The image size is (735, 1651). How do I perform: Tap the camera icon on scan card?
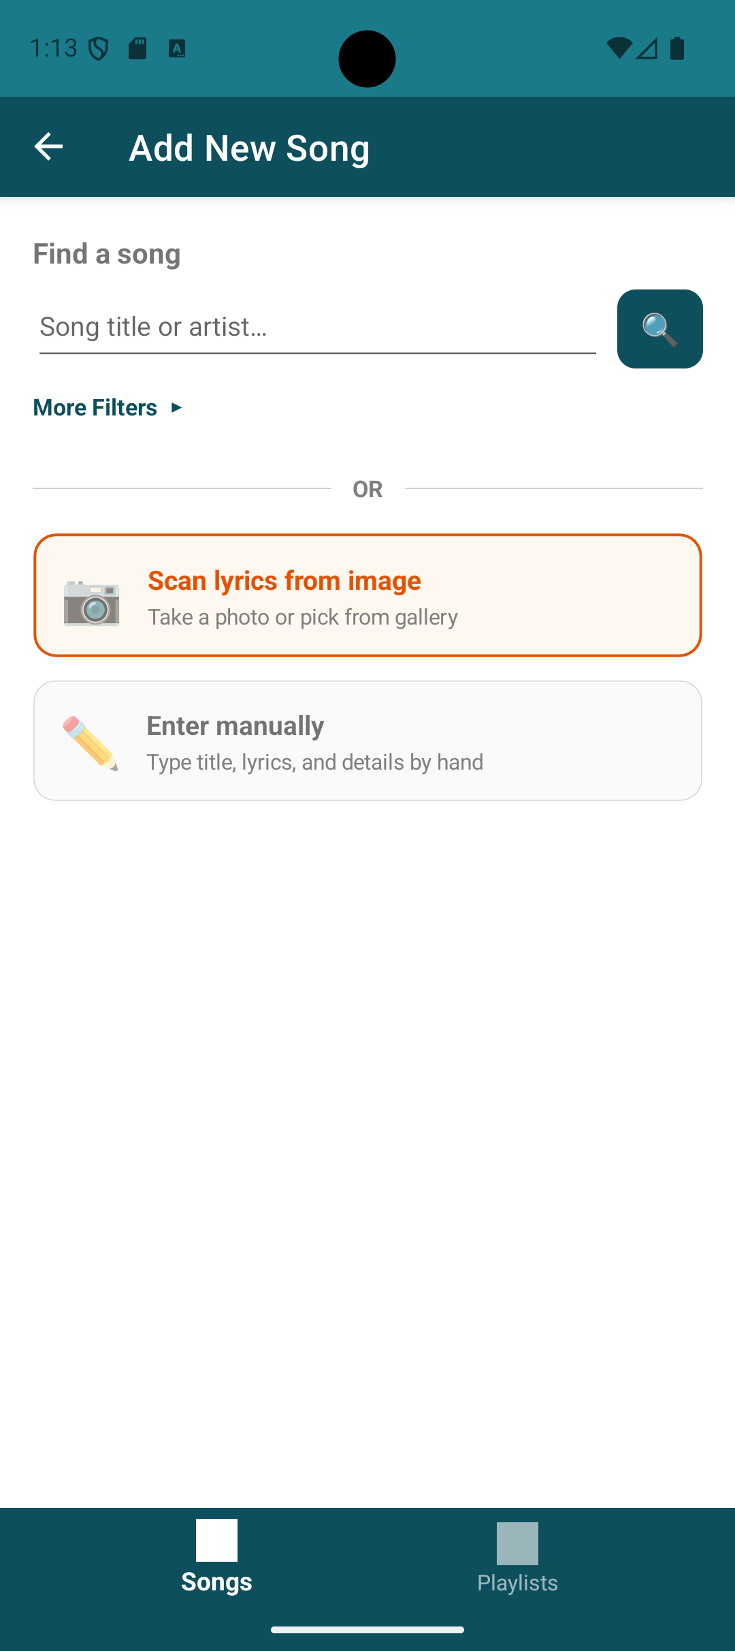(x=92, y=602)
